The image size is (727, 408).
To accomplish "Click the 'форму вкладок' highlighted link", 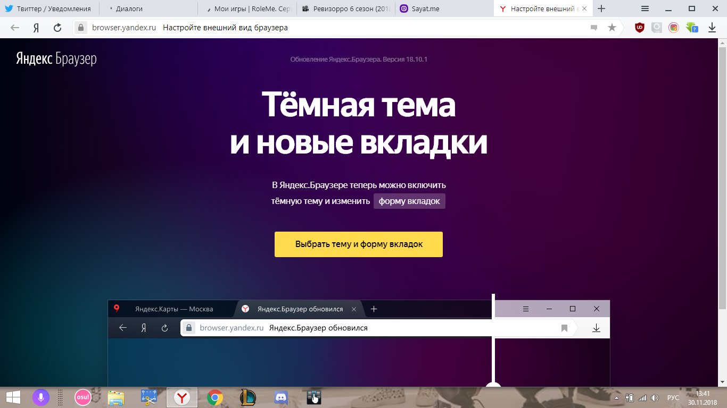I will click(x=409, y=201).
